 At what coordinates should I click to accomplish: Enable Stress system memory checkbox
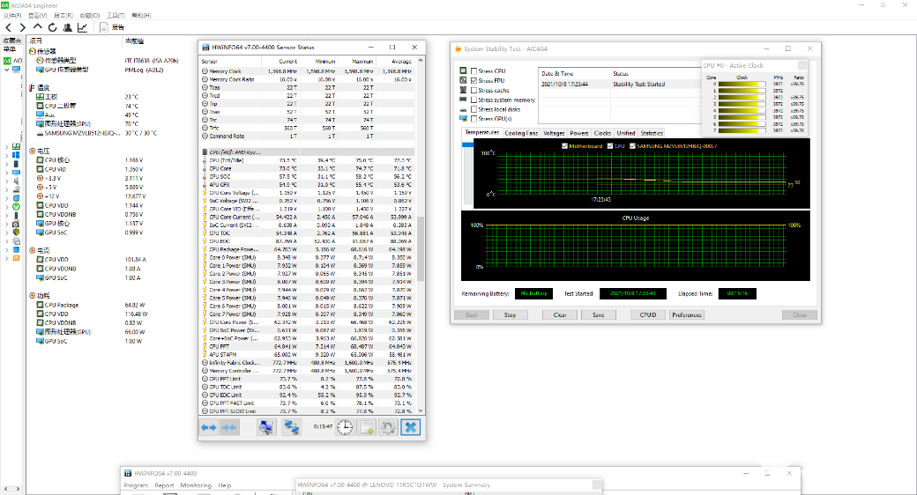(x=474, y=100)
